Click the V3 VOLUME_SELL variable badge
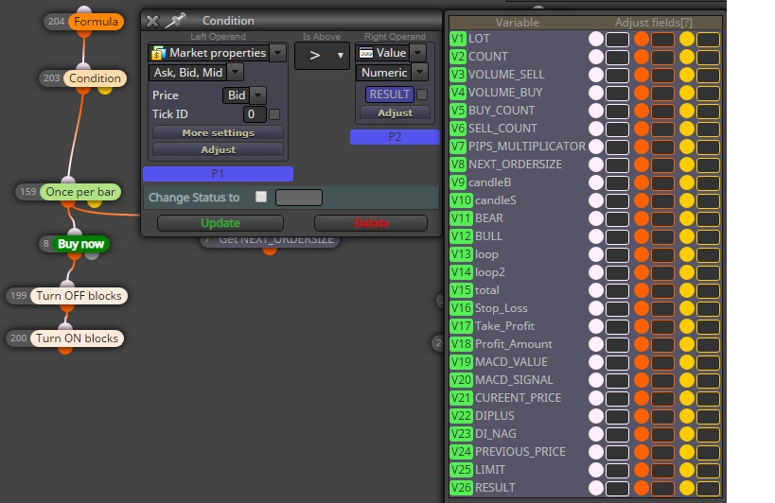The width and height of the screenshot is (775, 503). point(458,75)
